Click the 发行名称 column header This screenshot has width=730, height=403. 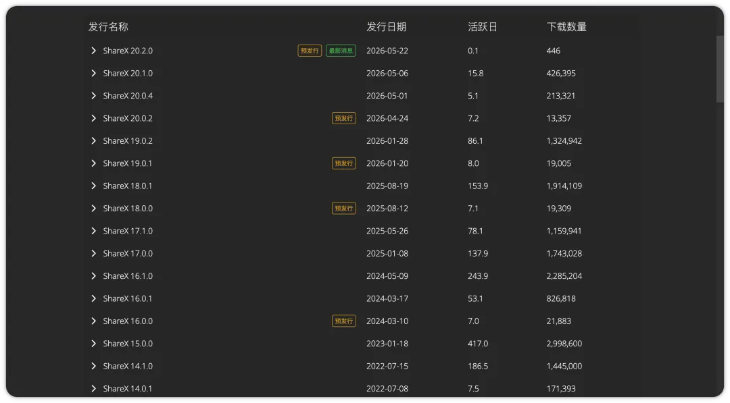(x=108, y=27)
